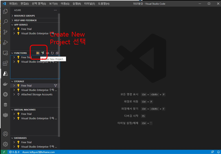Select Free Trial row under Storage

[x=35, y=86]
